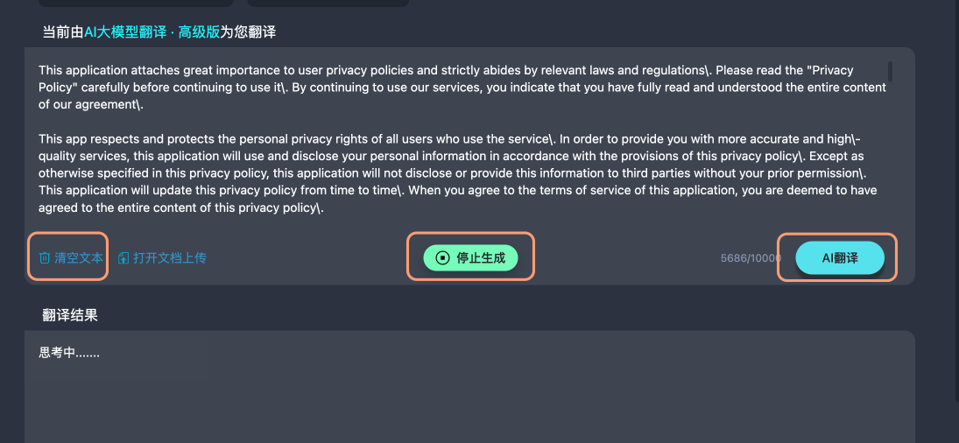959x443 pixels.
Task: Click the second partially visible dark box at the top
Action: coord(328,3)
